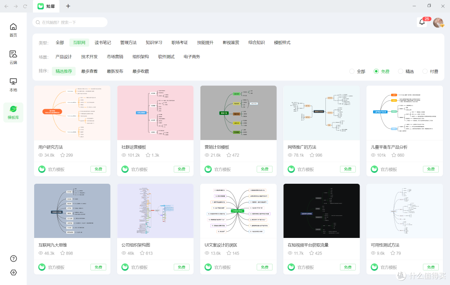Filter by 产品设计 scene
The width and height of the screenshot is (450, 285).
pos(64,57)
